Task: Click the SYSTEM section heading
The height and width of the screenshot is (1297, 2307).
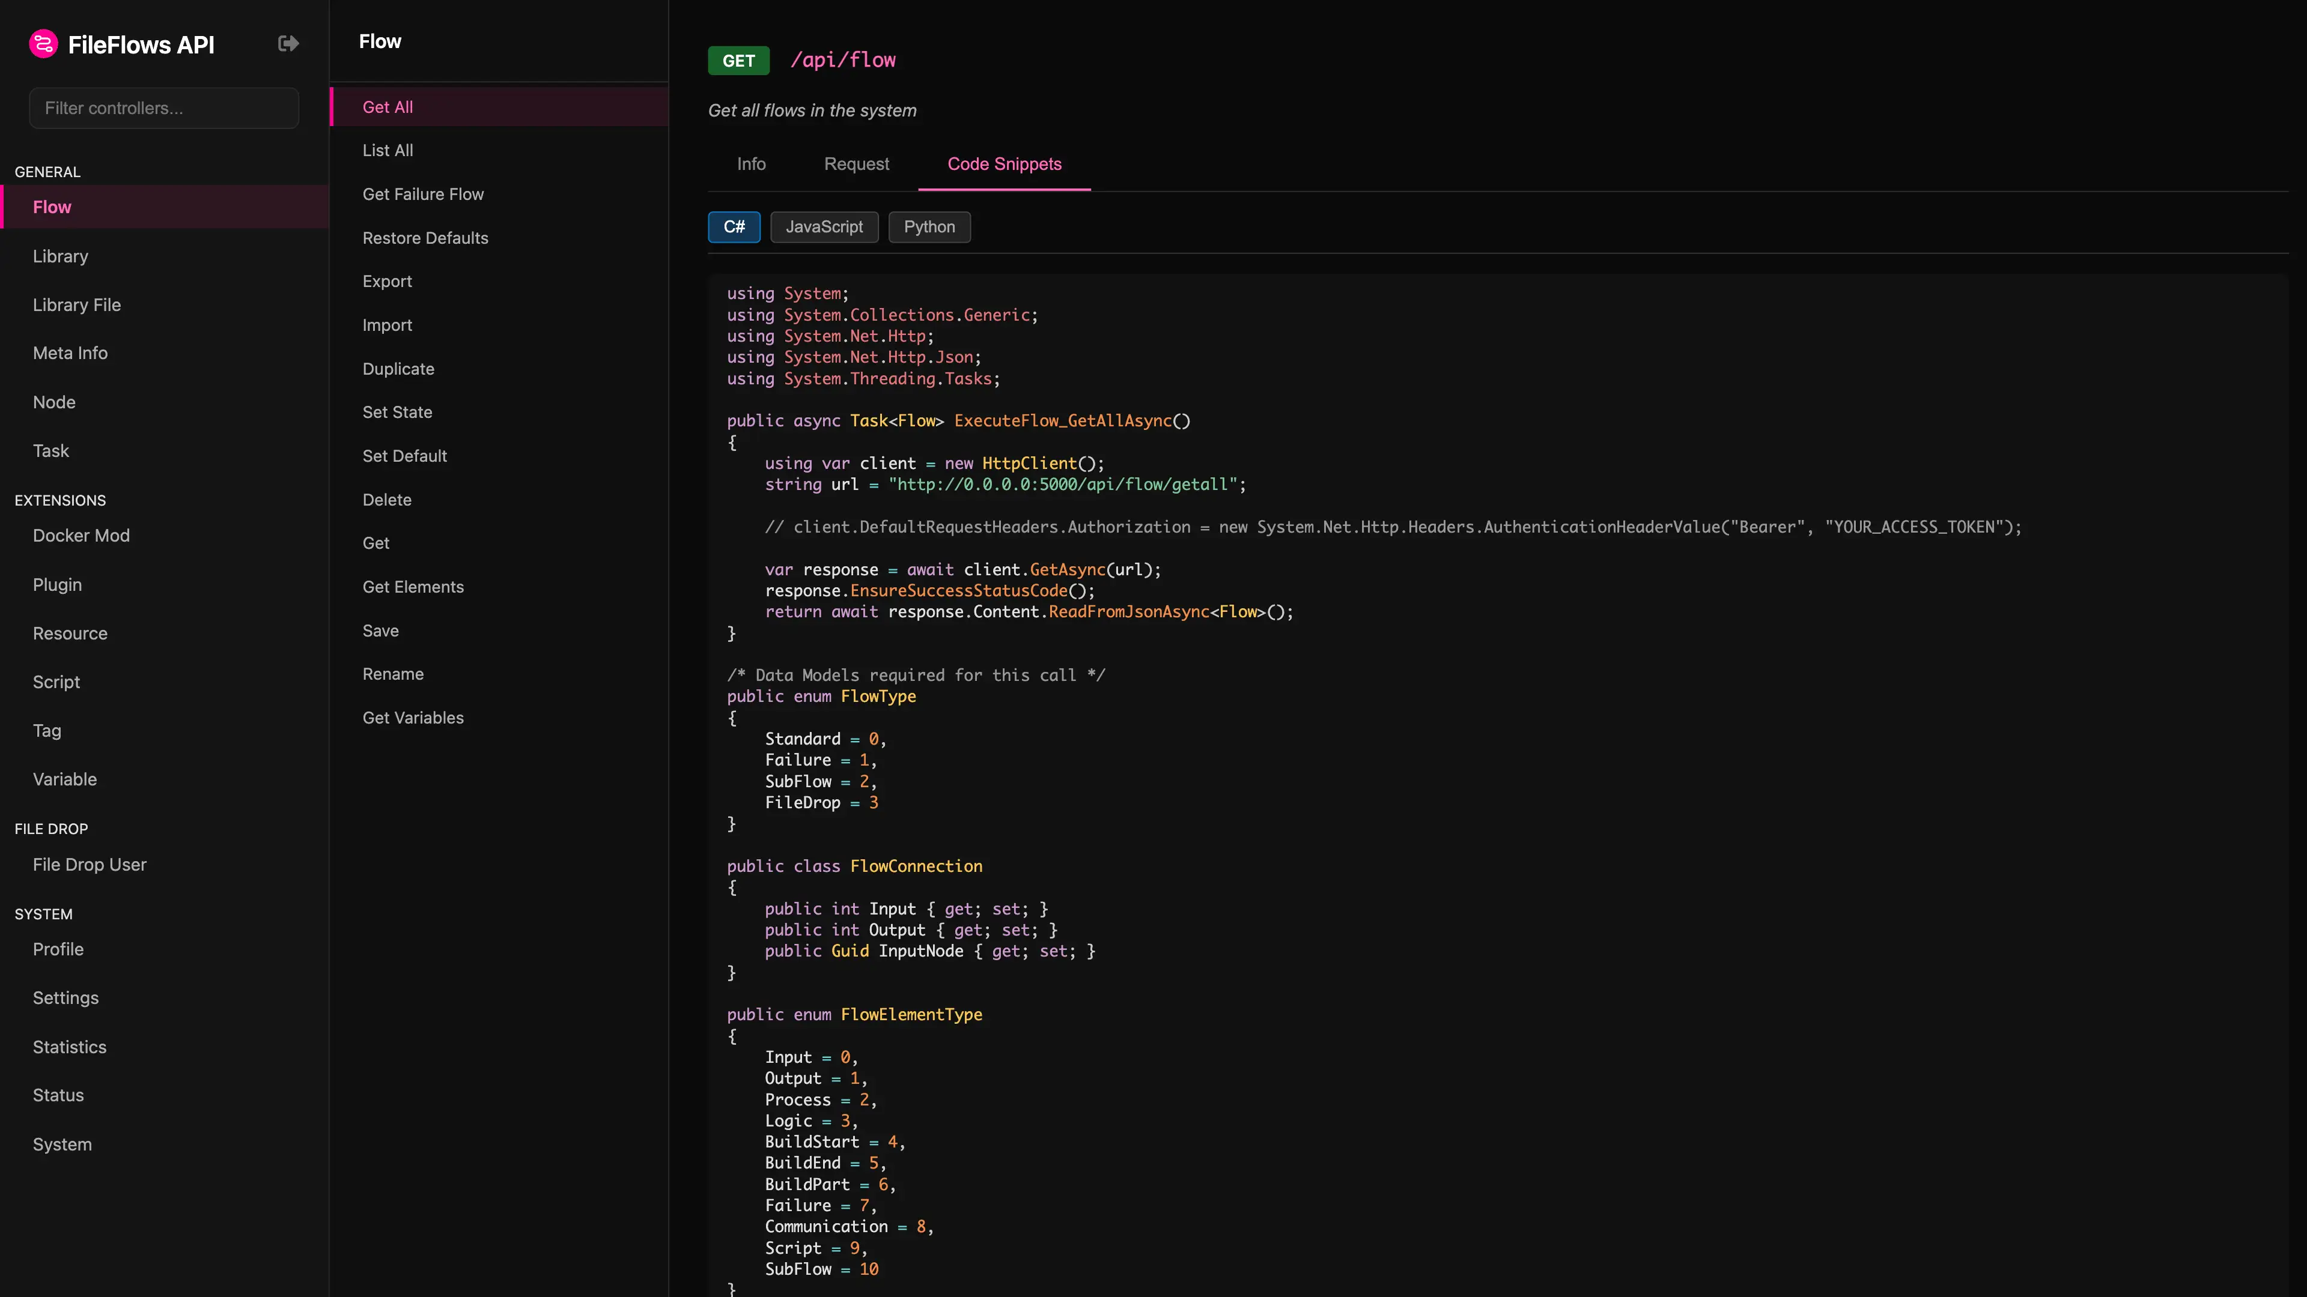Action: click(x=43, y=914)
